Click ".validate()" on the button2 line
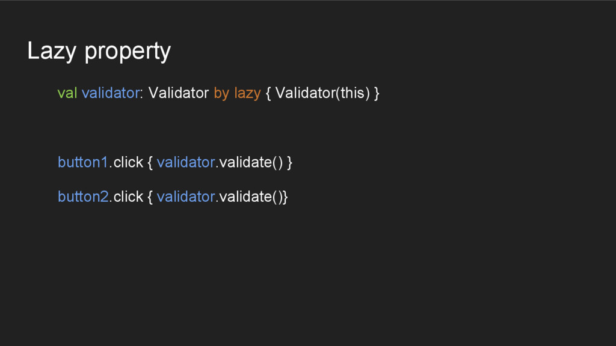Viewport: 616px width, 346px height. point(249,197)
